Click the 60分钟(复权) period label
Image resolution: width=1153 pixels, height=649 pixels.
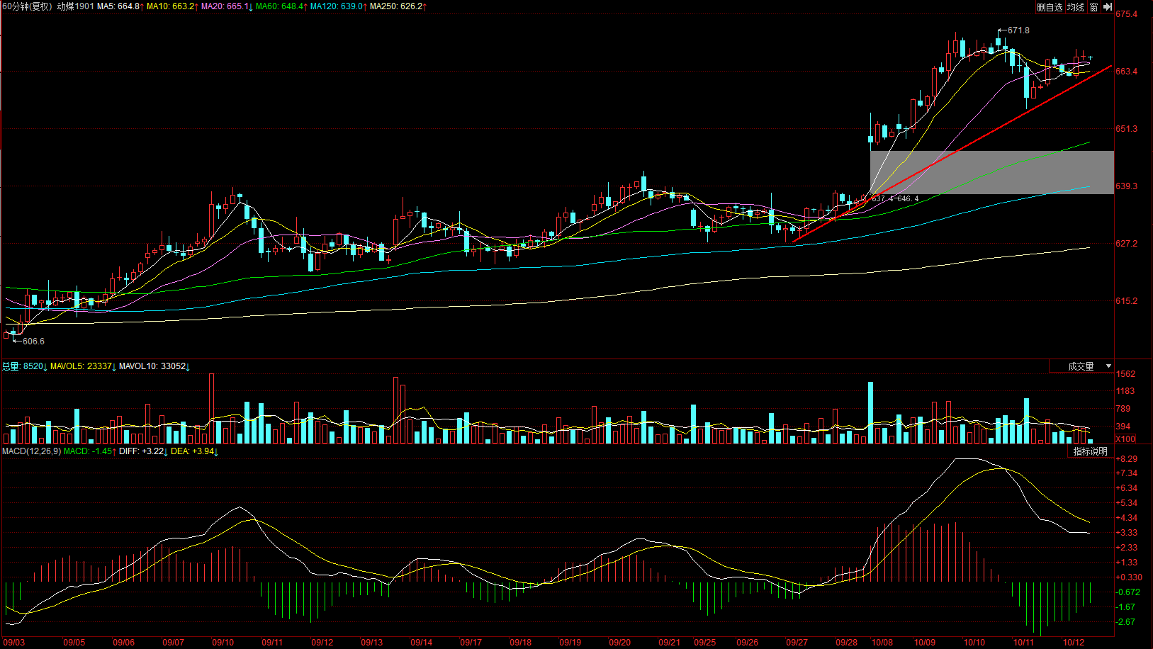pyautogui.click(x=28, y=6)
